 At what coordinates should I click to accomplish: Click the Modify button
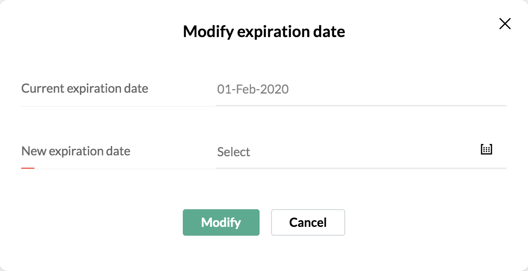[221, 222]
